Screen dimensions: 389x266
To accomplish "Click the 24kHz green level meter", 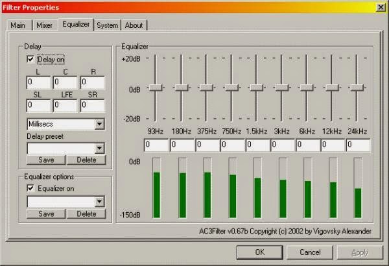I will [x=358, y=187].
